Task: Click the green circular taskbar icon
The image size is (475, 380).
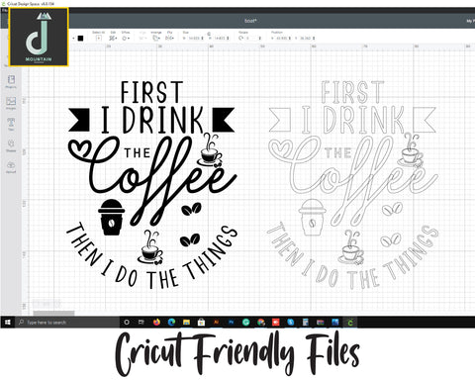Action: [245, 322]
